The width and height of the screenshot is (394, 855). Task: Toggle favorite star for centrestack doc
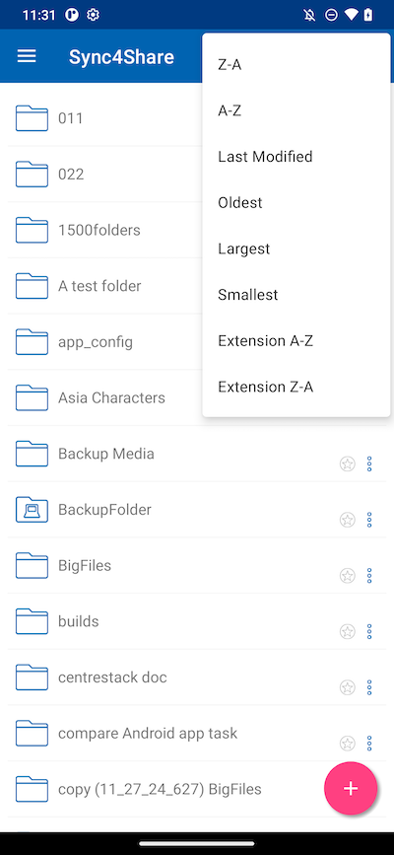pyautogui.click(x=347, y=687)
